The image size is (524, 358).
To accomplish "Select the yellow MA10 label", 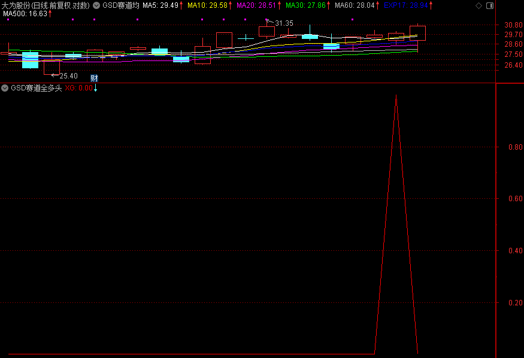I will coord(208,5).
